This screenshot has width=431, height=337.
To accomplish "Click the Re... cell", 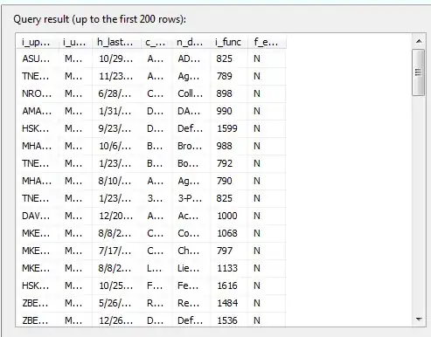I will click(x=191, y=303).
